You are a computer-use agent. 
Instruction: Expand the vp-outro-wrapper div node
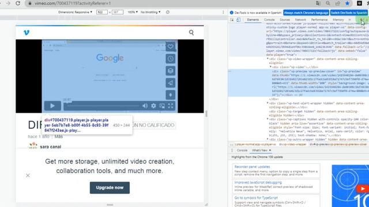268,139
